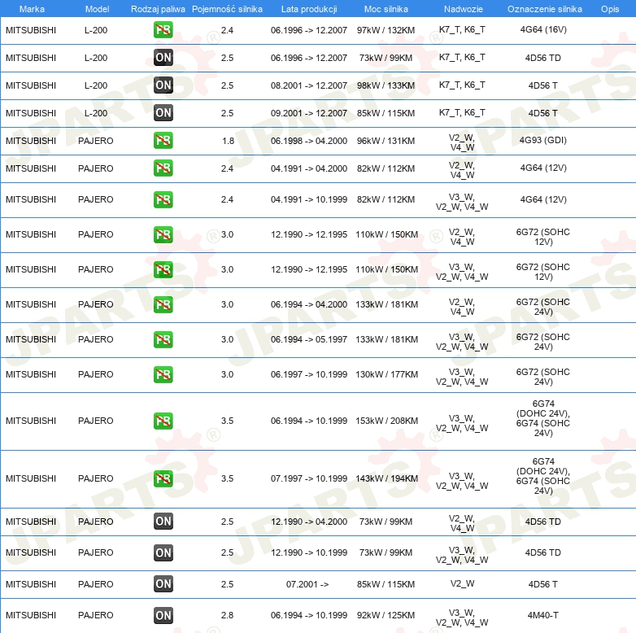Click the petrol icon for L-200 2.4

pos(163,30)
